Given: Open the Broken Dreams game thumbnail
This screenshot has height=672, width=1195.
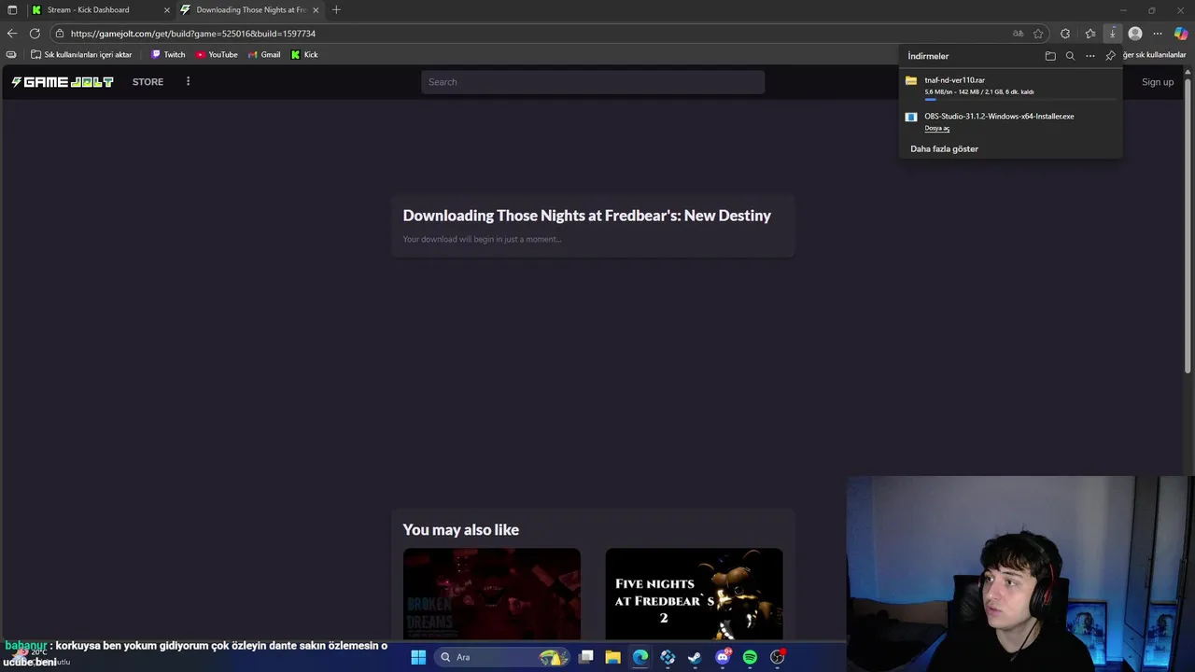Looking at the screenshot, I should coord(492,594).
